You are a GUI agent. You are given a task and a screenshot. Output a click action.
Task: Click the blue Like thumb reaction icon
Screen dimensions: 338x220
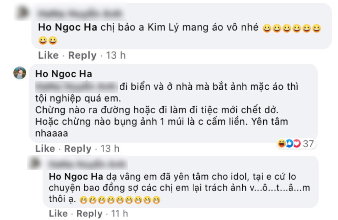[289, 144]
